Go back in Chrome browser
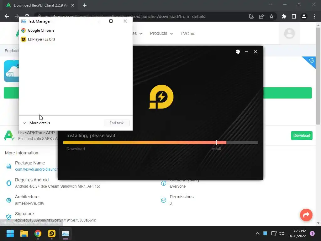 [x=7, y=16]
